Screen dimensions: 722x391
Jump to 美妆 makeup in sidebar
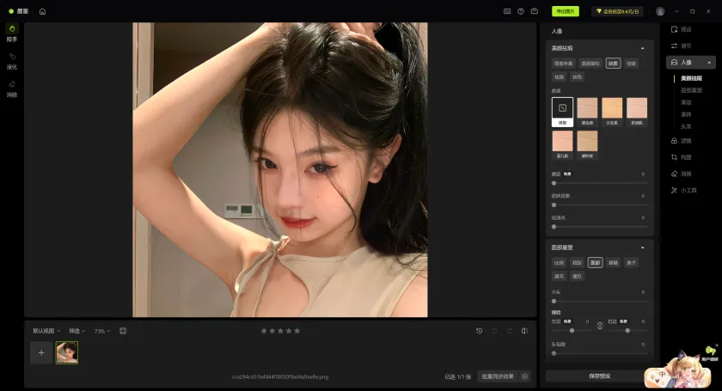686,102
